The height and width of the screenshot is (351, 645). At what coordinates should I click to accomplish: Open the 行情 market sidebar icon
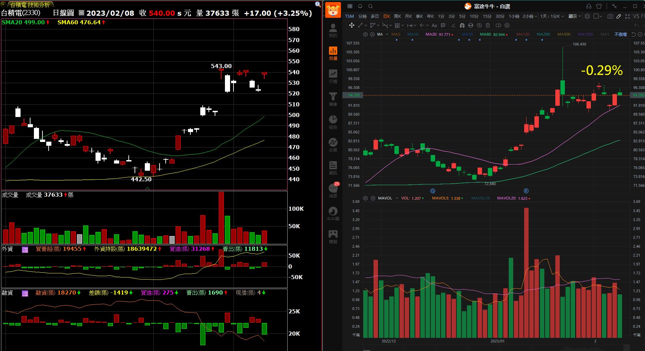333,76
